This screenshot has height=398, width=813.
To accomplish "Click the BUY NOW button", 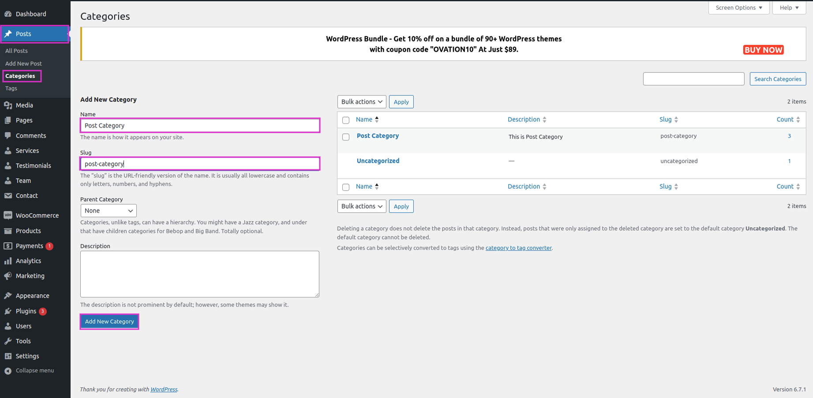I will point(764,50).
